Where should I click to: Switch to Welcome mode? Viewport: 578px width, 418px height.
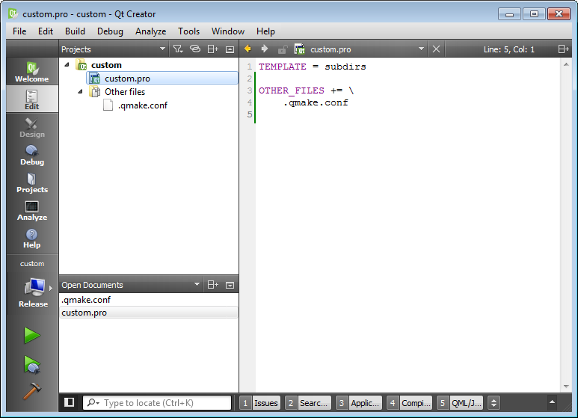(32, 72)
